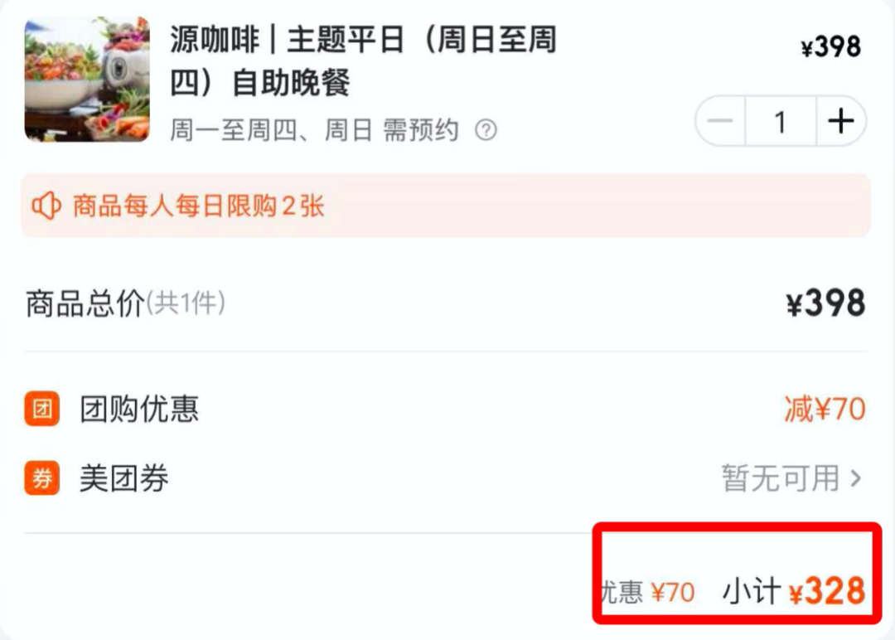Click the 小计 ¥328 subtotal
895x640 pixels.
click(x=794, y=590)
